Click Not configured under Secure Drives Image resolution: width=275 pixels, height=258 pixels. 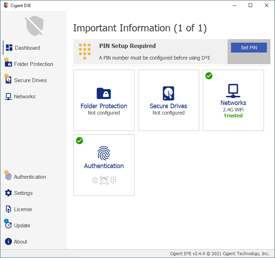click(168, 113)
